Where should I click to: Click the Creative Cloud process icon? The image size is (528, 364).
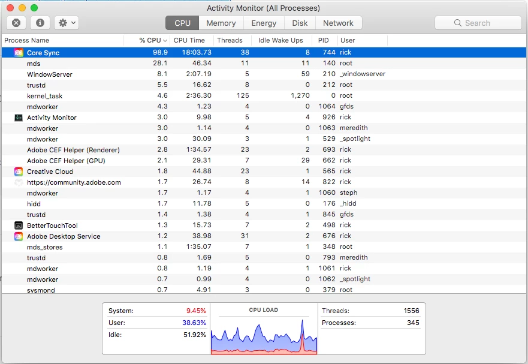pyautogui.click(x=19, y=172)
